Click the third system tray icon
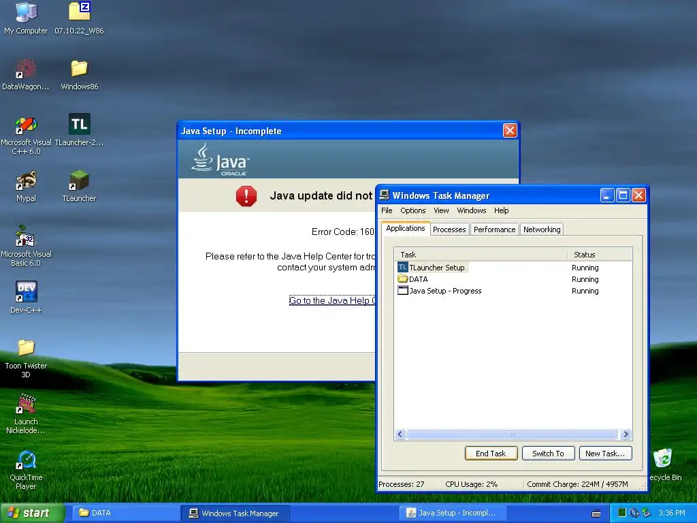Screen dimensions: 697x523 (x=647, y=513)
